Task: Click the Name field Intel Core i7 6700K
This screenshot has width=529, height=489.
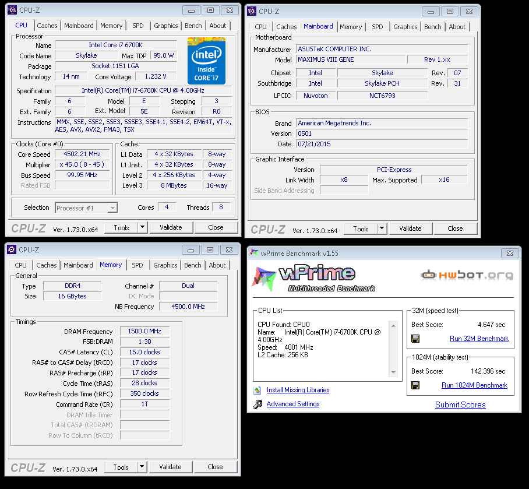Action: [116, 45]
